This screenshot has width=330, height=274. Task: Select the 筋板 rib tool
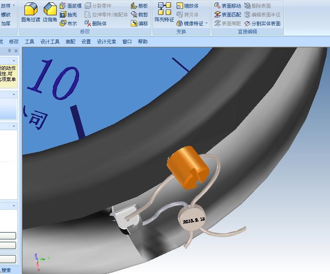[139, 6]
